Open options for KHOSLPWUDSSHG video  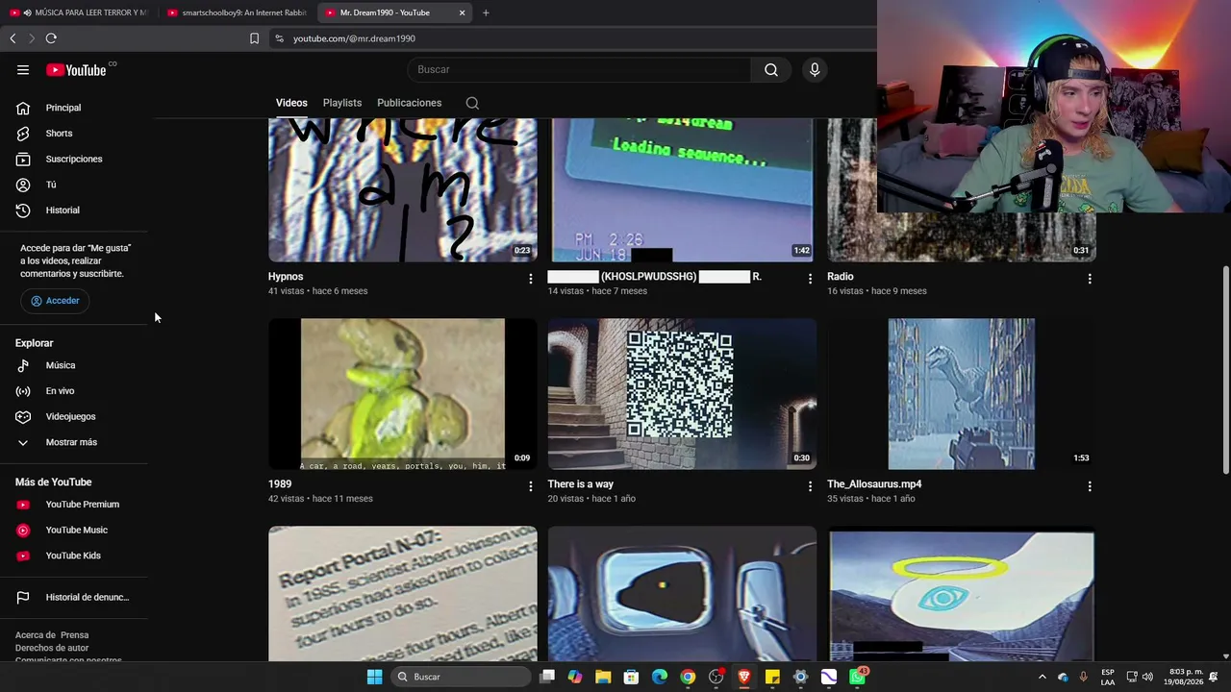point(810,279)
